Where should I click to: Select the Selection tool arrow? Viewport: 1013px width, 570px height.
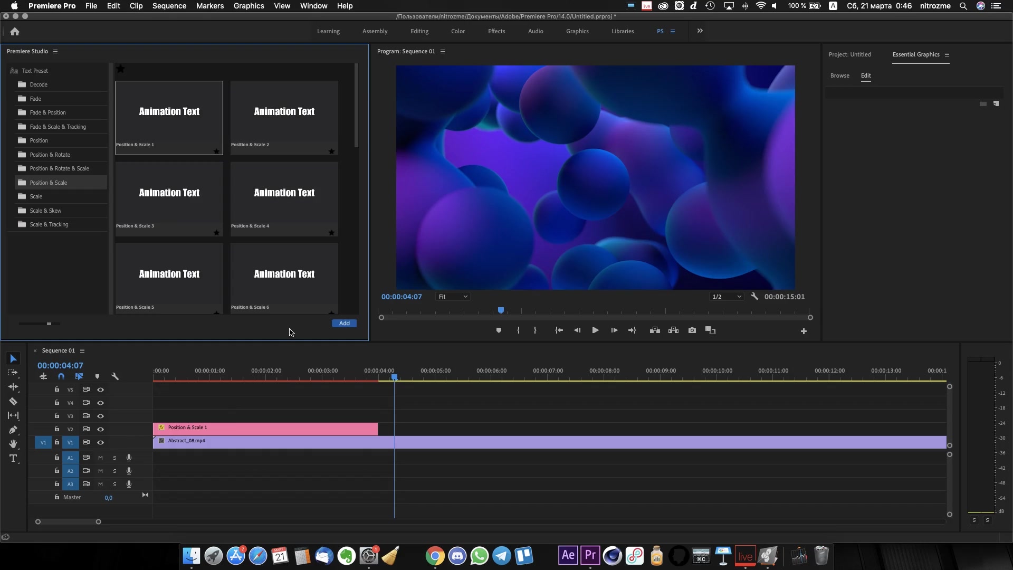(x=13, y=359)
